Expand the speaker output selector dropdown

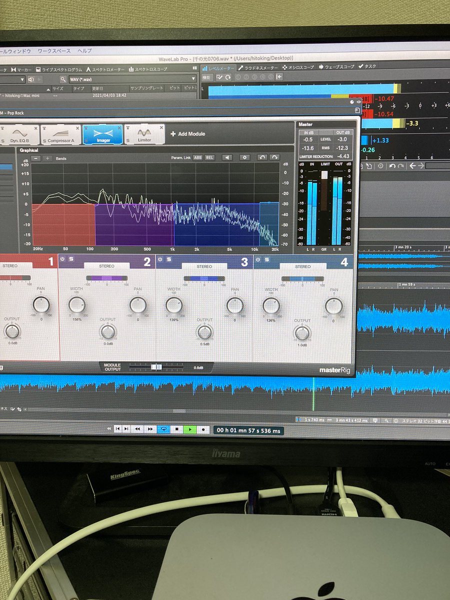tap(40, 78)
